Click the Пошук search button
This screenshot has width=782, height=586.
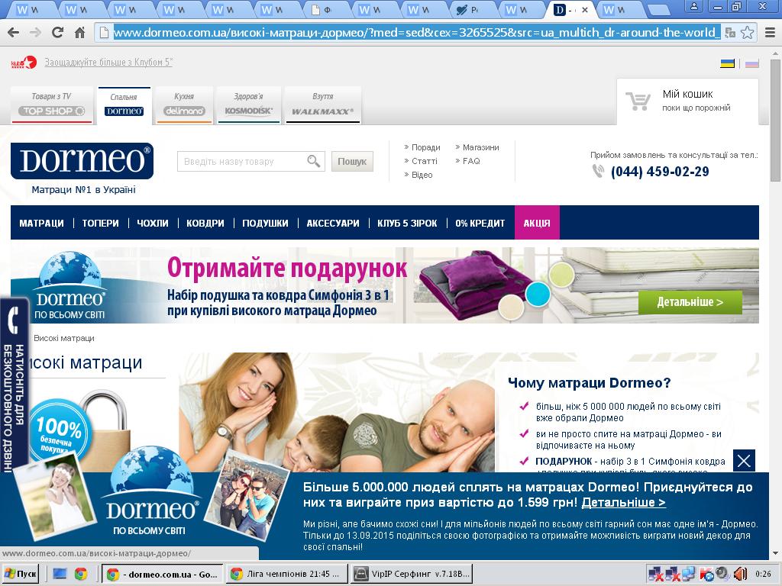352,162
